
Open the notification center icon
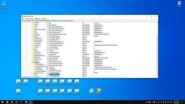coord(182,102)
